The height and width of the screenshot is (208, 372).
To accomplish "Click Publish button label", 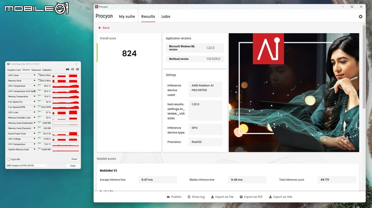I will click(176, 197).
